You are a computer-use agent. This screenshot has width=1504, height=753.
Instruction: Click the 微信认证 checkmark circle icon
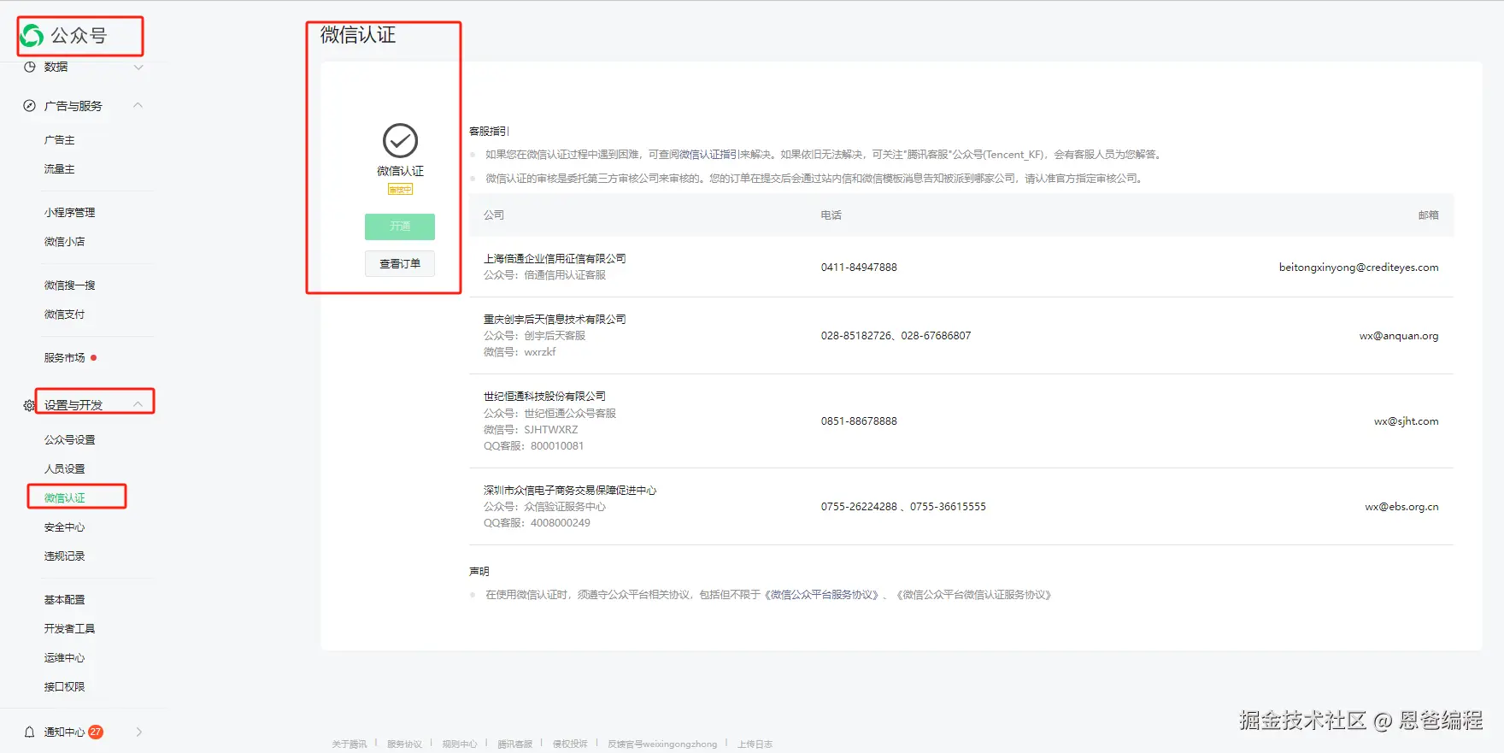400,141
